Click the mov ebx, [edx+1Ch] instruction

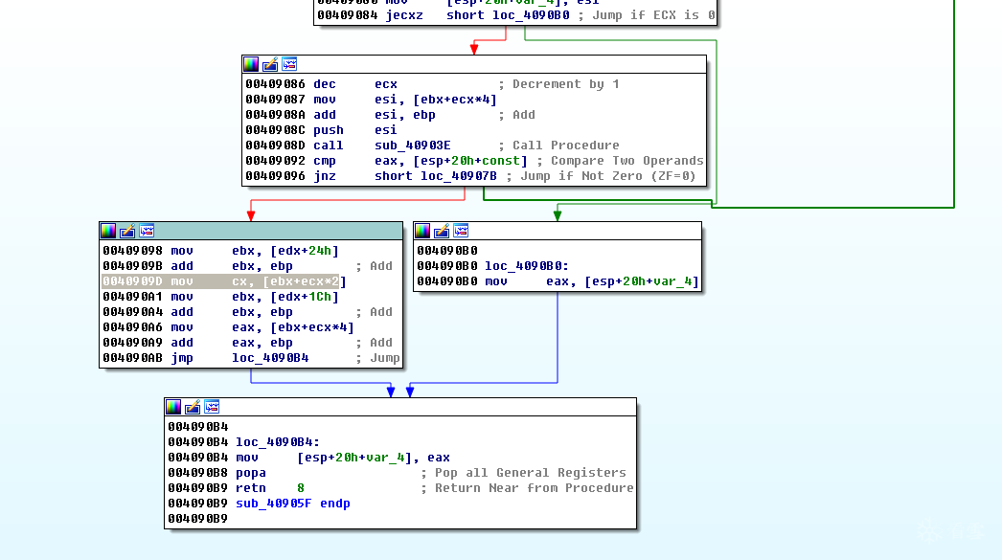click(x=220, y=297)
